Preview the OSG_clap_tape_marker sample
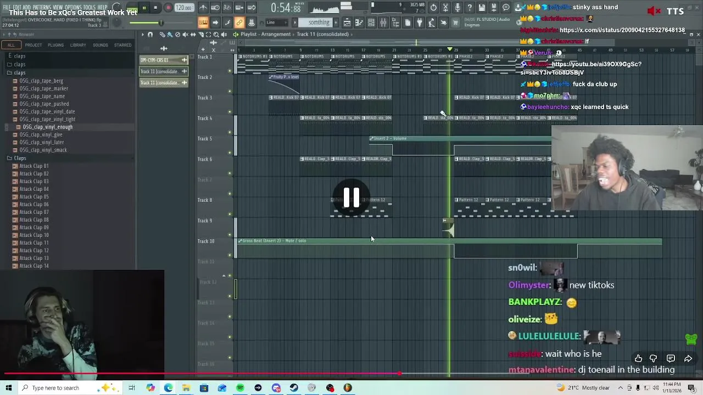The width and height of the screenshot is (703, 395). tap(43, 88)
